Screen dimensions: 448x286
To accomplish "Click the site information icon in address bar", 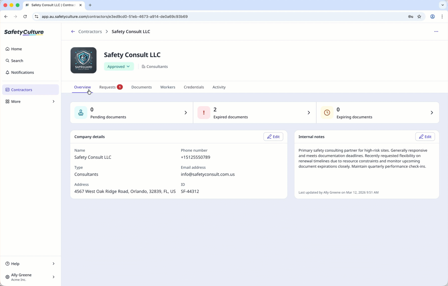I will 37,17.
